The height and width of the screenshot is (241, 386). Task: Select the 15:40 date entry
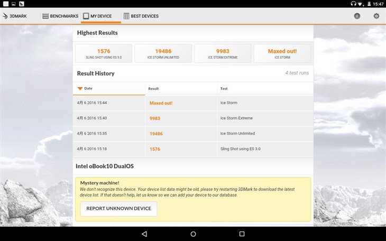pos(92,118)
